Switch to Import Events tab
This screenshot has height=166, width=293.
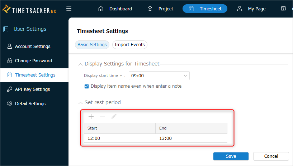coord(130,45)
